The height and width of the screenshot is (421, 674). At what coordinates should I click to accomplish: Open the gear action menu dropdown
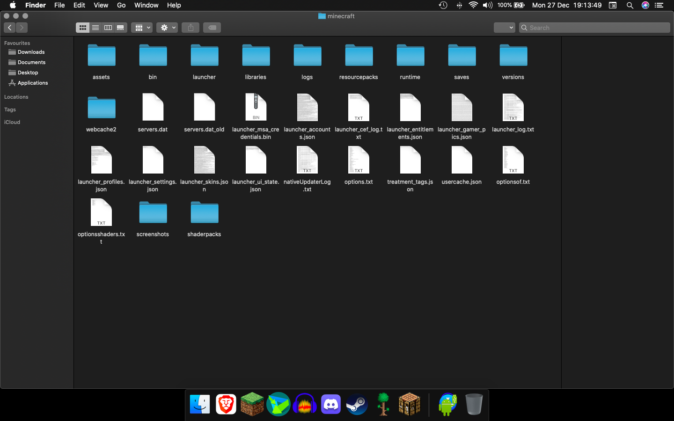coord(167,28)
